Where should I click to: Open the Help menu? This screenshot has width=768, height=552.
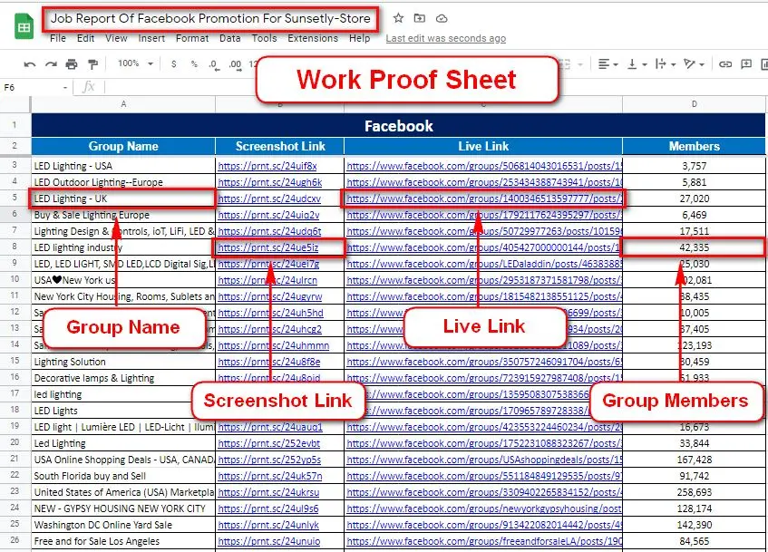(359, 38)
